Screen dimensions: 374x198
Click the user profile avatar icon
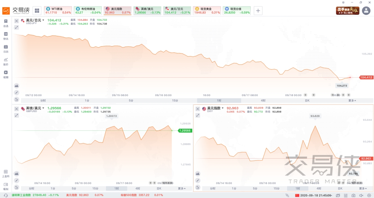pyautogui.click(x=366, y=11)
